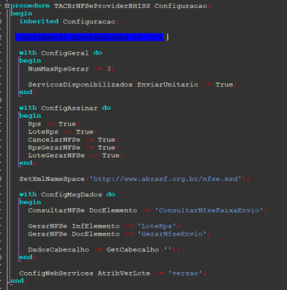This screenshot has height=290, width=287.
Task: Click the GetCabecalho function call
Action: pyautogui.click(x=133, y=250)
